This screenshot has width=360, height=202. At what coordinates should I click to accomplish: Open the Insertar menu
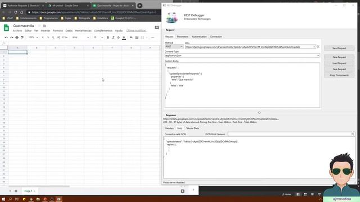[x=46, y=30]
